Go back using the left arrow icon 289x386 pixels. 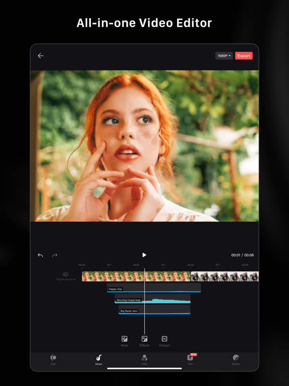click(x=41, y=56)
